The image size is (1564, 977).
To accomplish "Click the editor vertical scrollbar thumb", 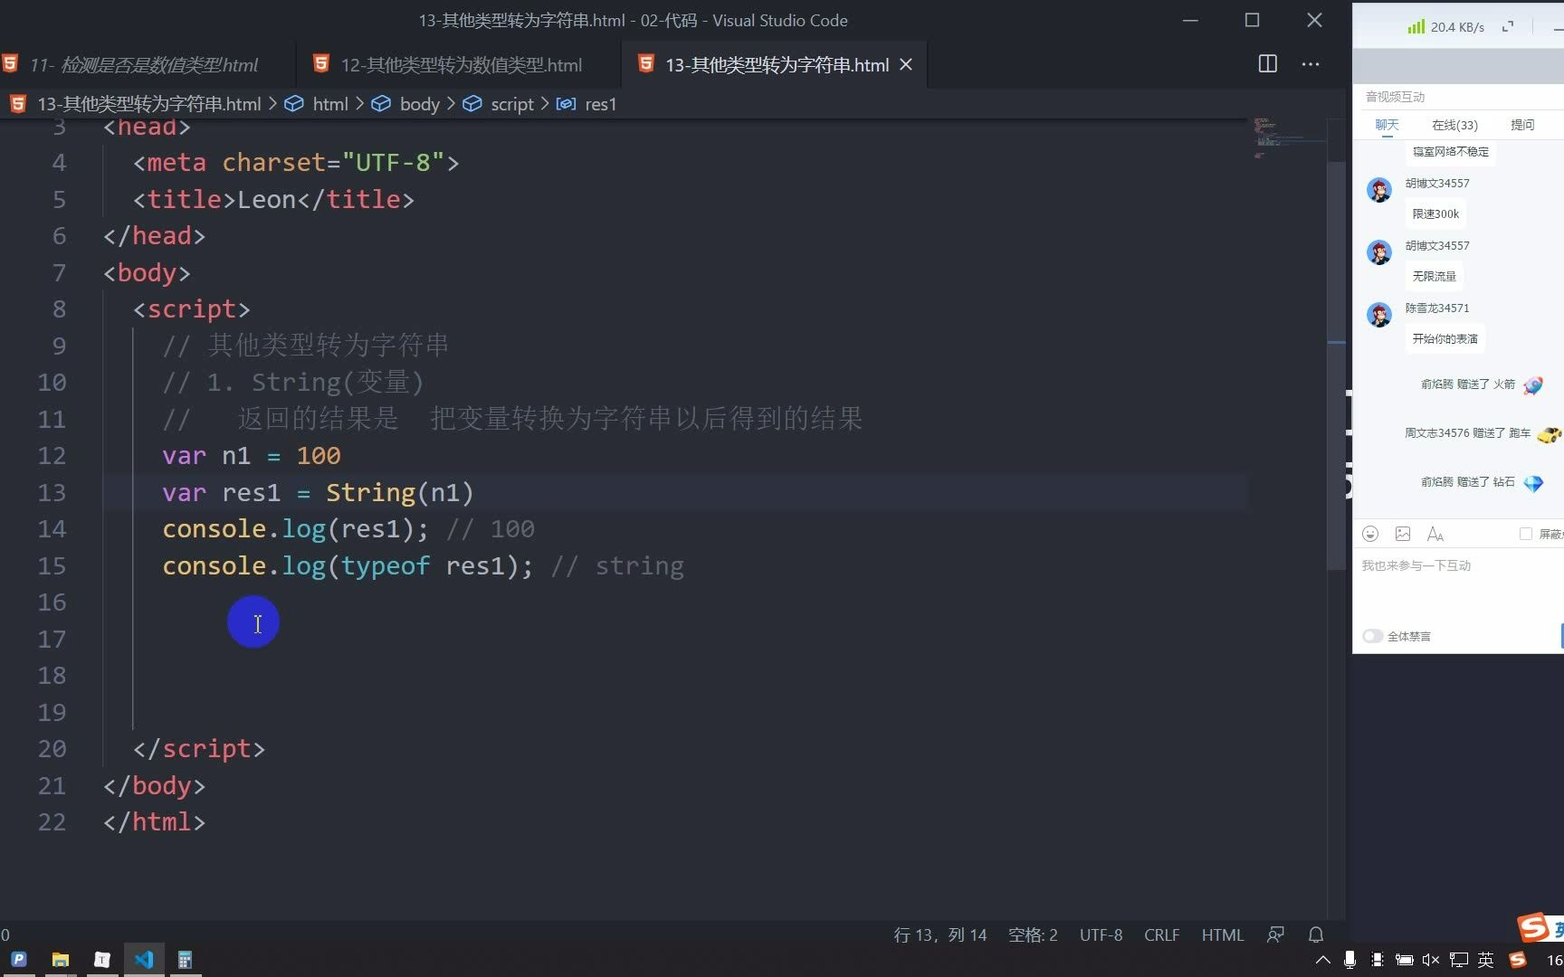I will click(x=1336, y=362).
